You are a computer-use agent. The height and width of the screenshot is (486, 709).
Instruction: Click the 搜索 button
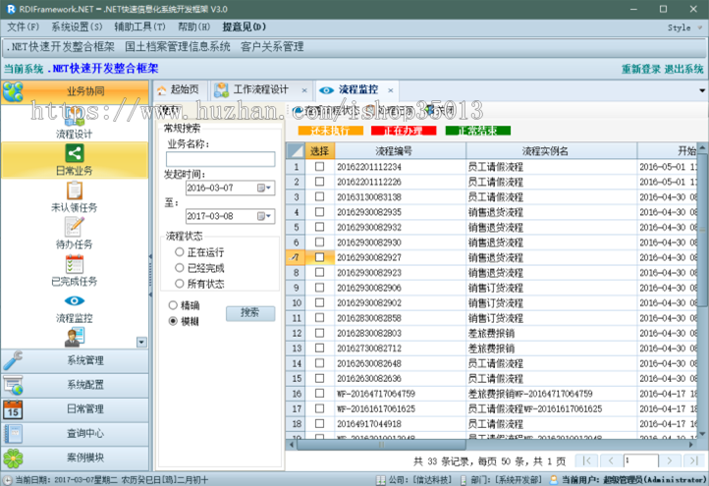coord(250,313)
